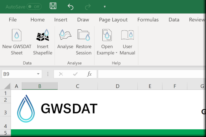Select column E header
This screenshot has width=206, height=137.
[x=150, y=86]
